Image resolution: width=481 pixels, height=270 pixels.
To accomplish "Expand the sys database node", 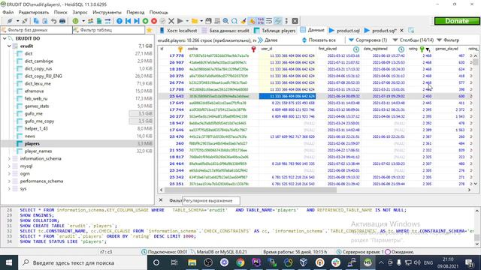I will [x=9, y=188].
